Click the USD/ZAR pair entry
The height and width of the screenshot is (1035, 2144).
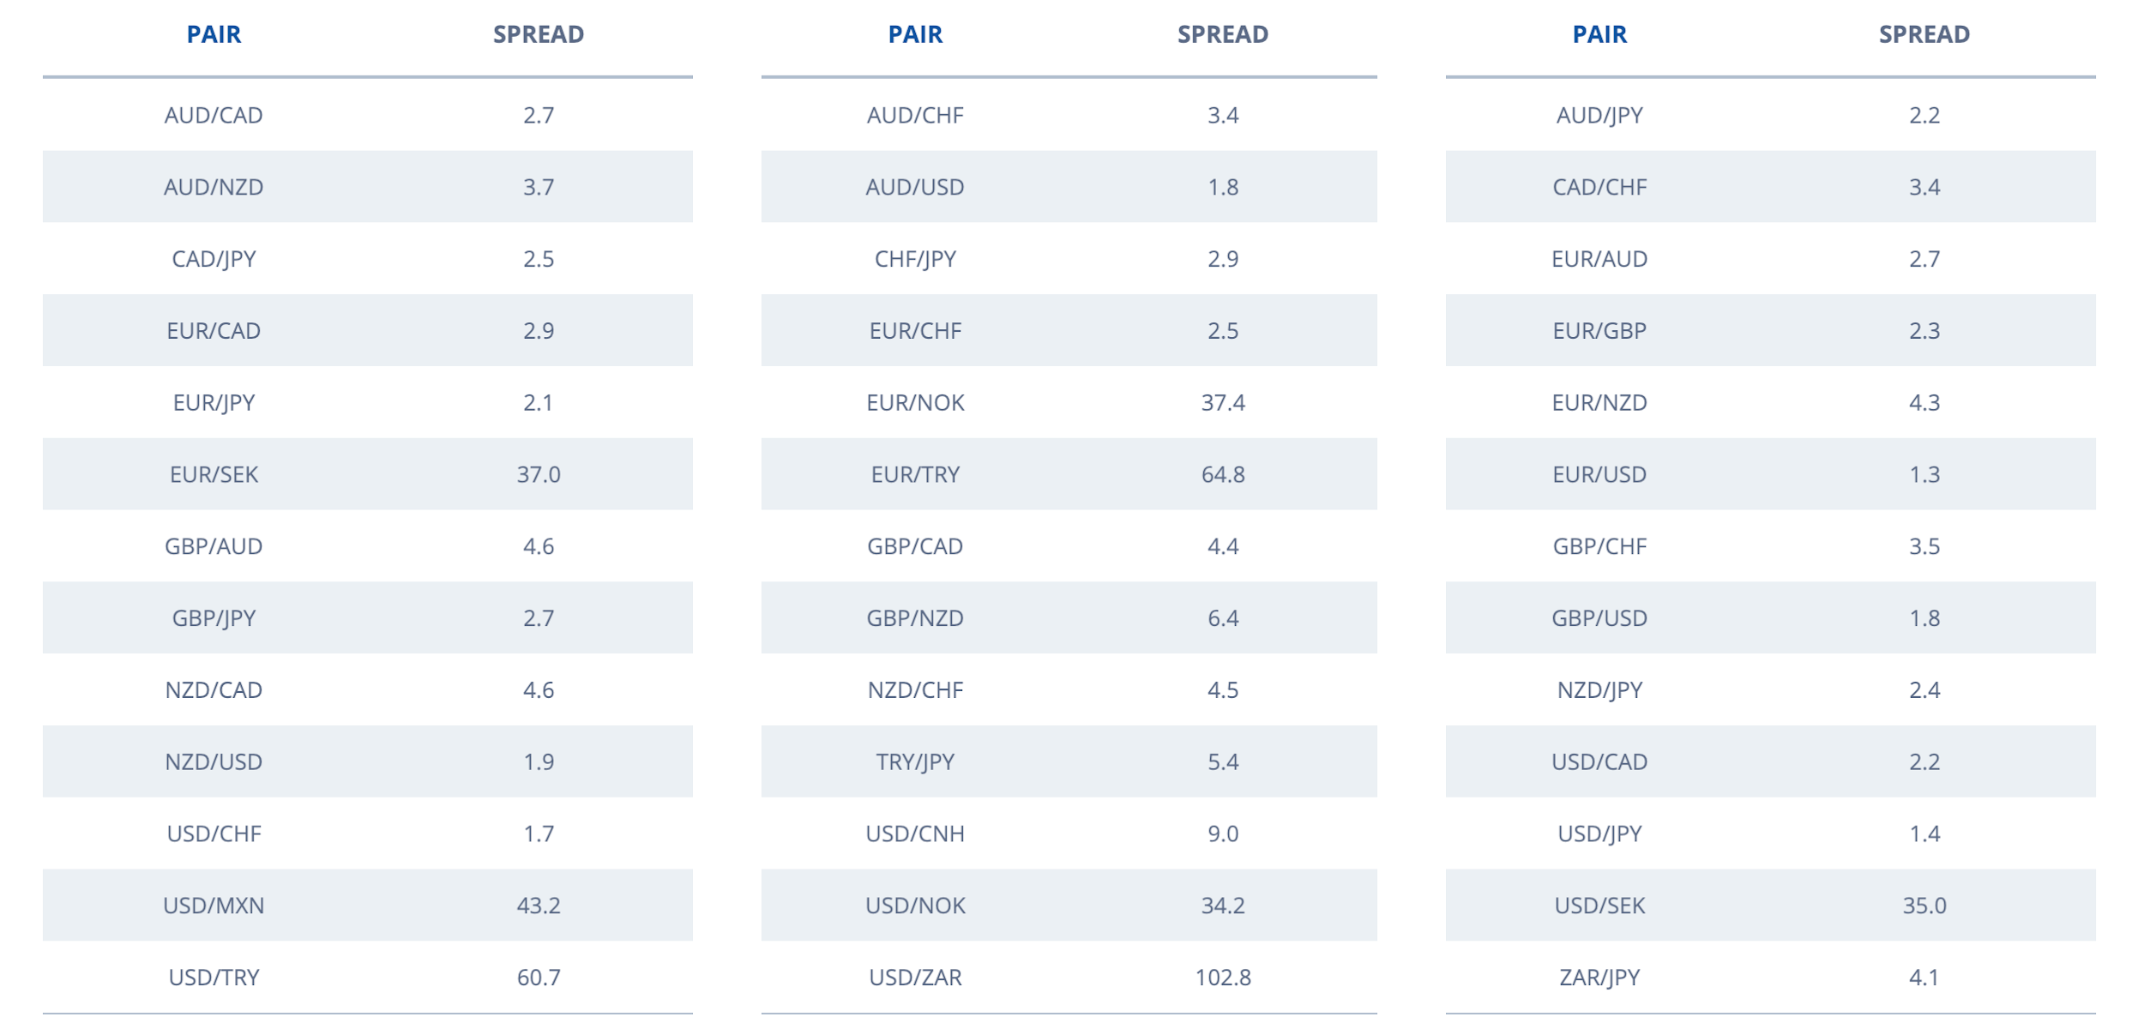click(x=915, y=977)
